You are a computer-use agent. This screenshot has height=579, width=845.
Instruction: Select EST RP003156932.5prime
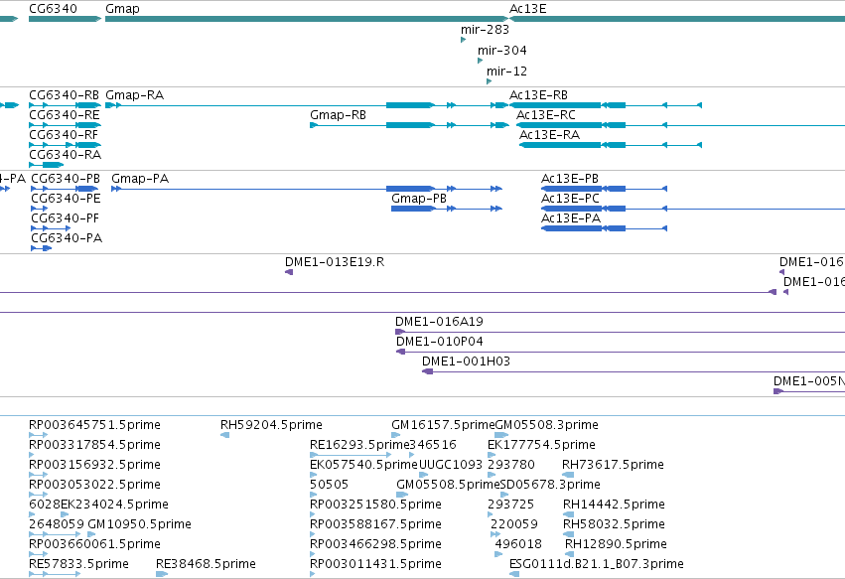click(x=94, y=465)
